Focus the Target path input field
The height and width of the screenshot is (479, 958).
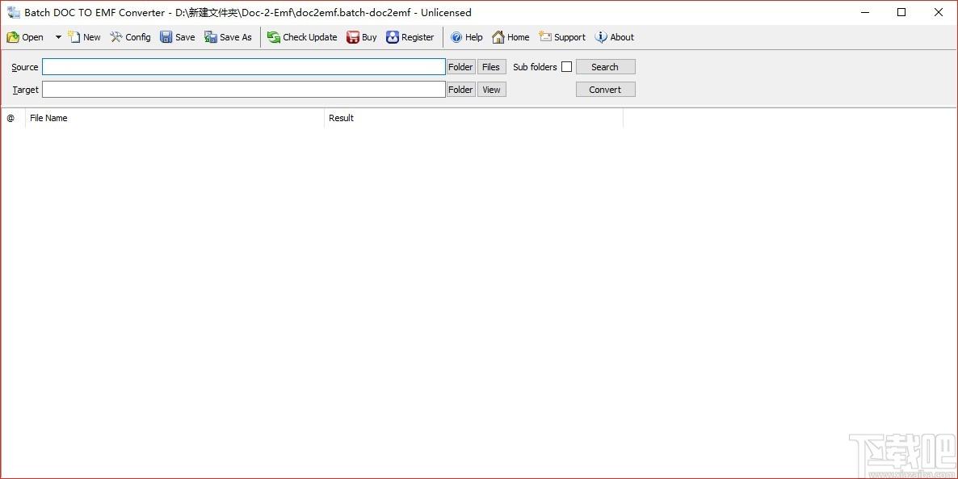[x=244, y=89]
